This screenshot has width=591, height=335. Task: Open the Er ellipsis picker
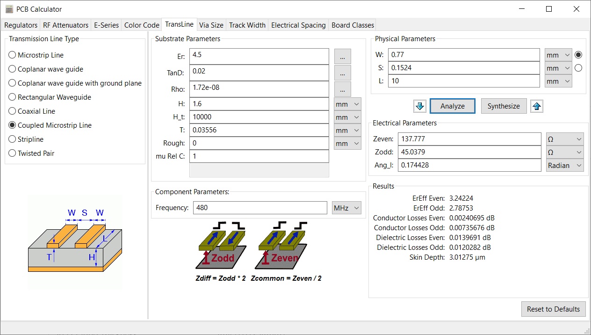click(x=342, y=56)
